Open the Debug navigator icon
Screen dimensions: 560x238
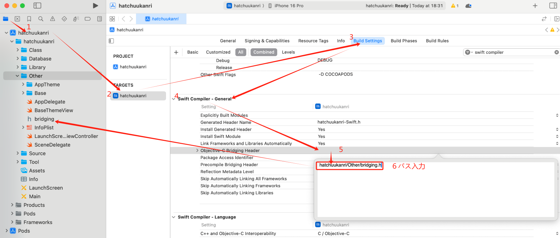76,19
